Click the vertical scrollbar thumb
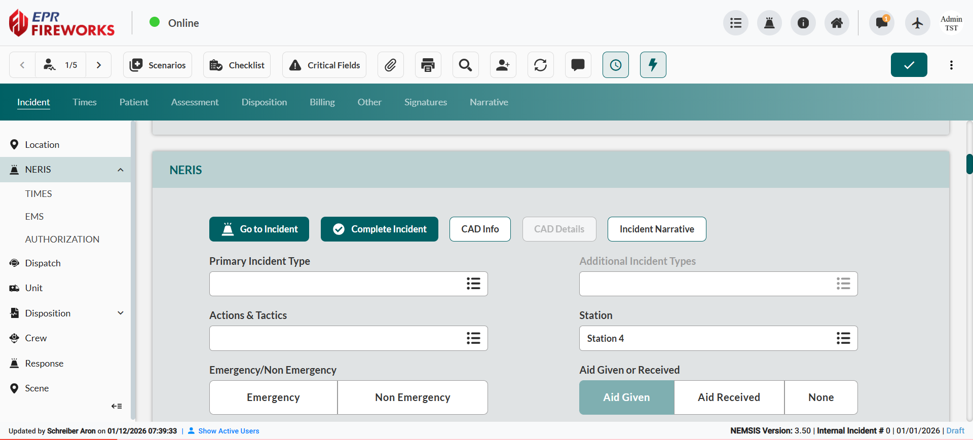This screenshot has height=440, width=973. [x=969, y=164]
